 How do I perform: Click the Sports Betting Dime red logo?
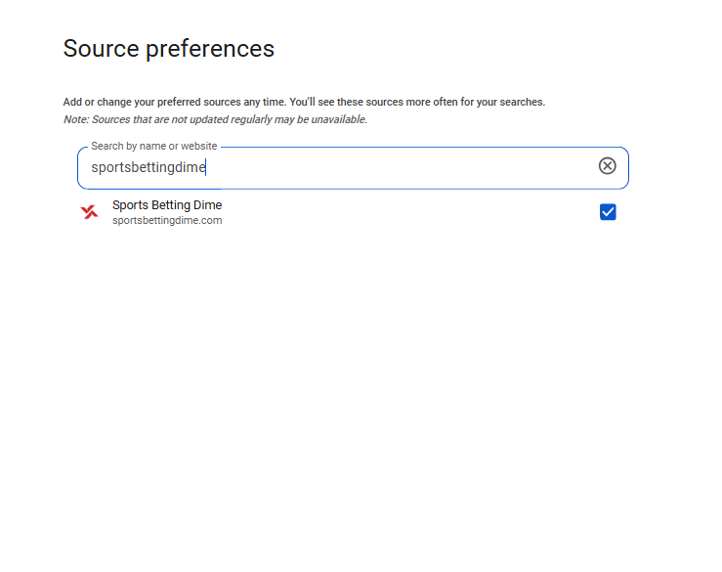coord(89,212)
